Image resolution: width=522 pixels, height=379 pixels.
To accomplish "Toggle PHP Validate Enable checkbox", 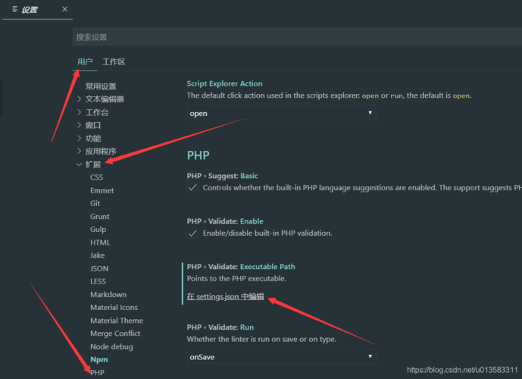I will [x=192, y=233].
